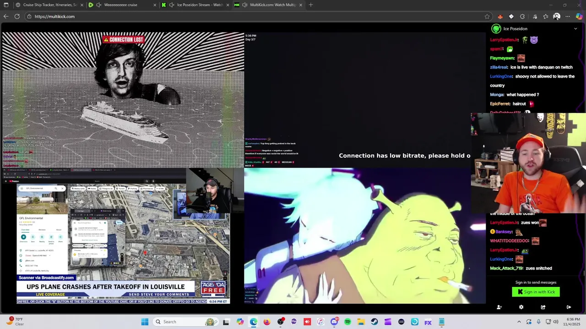This screenshot has height=329, width=586.
Task: Click the Monga username in chat
Action: point(497,95)
